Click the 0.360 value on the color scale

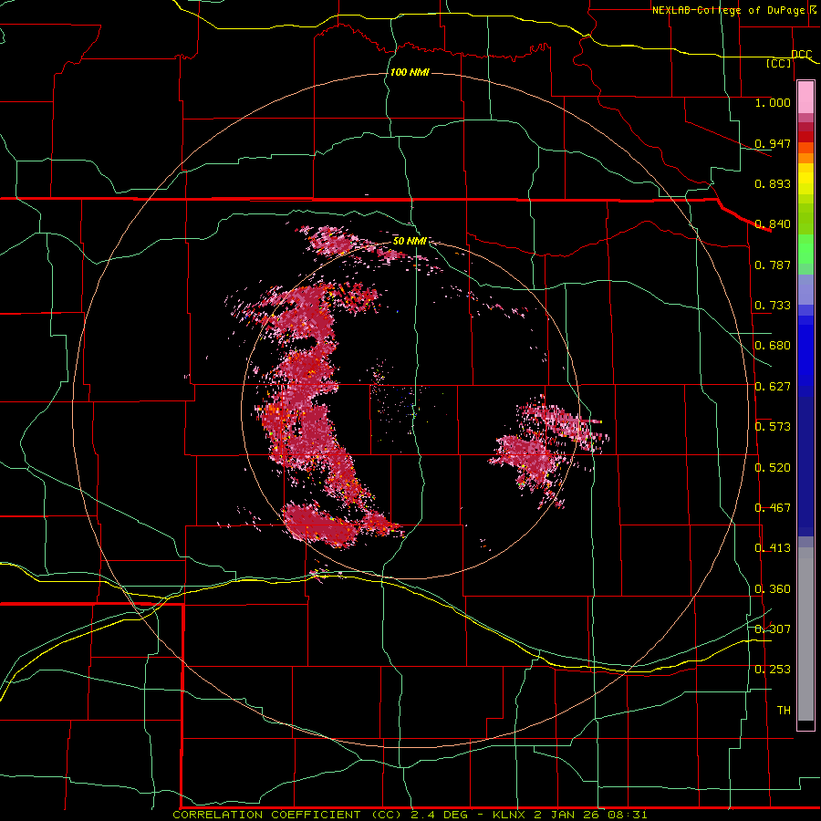pyautogui.click(x=773, y=589)
